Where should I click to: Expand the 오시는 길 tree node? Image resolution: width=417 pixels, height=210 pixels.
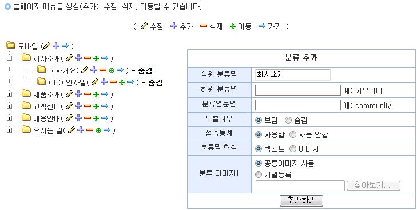tap(9, 130)
